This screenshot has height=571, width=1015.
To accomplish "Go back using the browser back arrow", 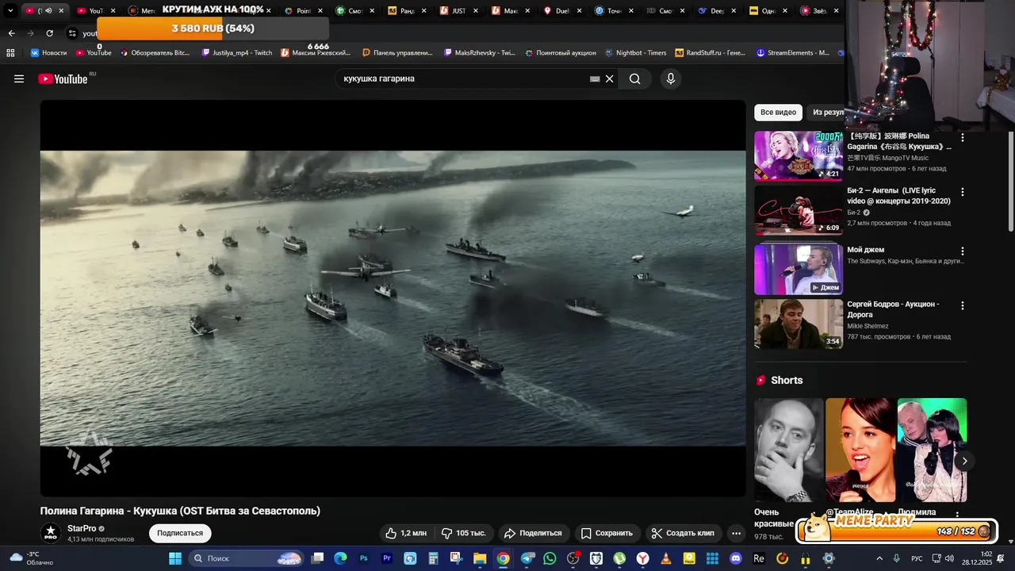I will (11, 33).
